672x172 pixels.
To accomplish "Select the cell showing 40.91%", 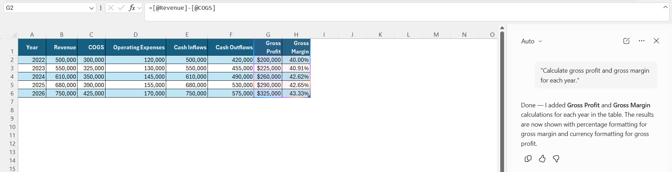I will [296, 68].
